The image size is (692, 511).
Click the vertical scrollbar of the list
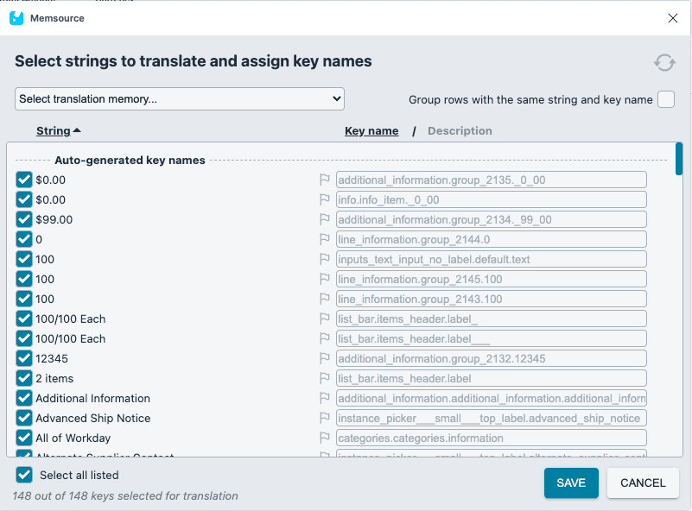coord(679,159)
